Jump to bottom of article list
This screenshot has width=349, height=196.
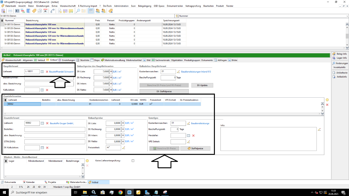tap(347, 48)
